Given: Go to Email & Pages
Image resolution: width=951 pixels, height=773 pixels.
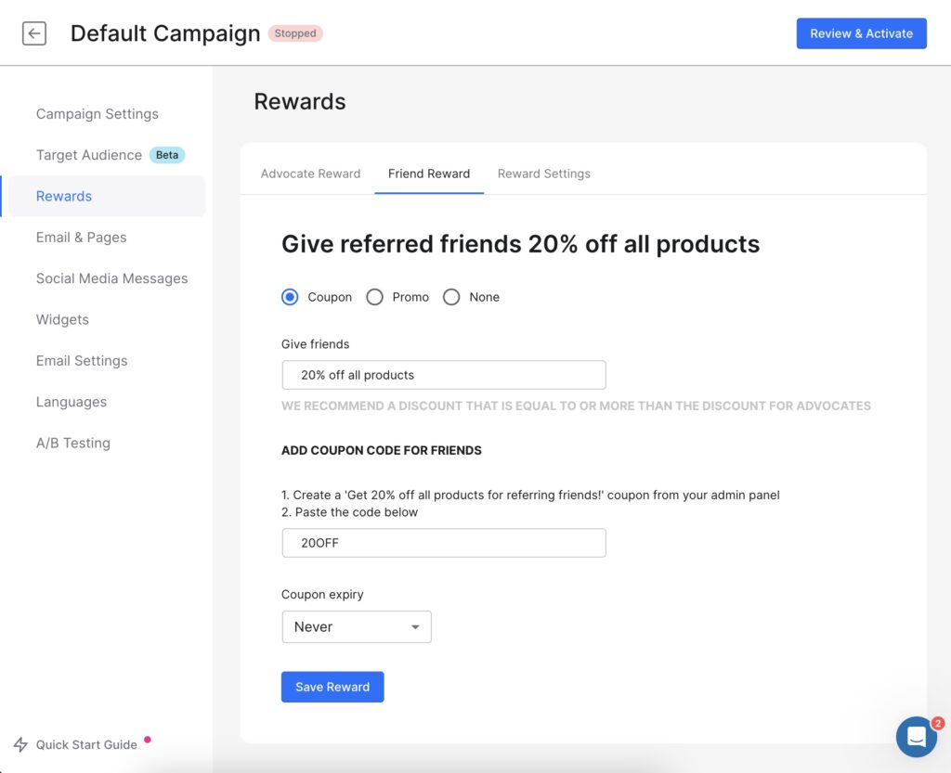Looking at the screenshot, I should (x=81, y=237).
